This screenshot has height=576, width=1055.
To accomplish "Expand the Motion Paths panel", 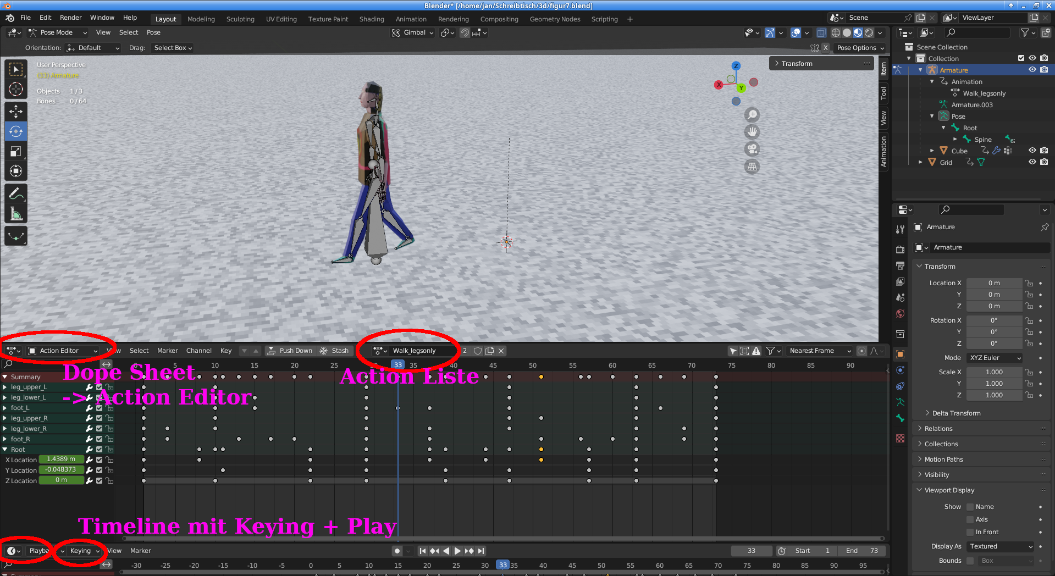I will [943, 459].
